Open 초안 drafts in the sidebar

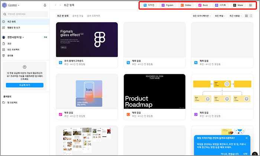25,43
